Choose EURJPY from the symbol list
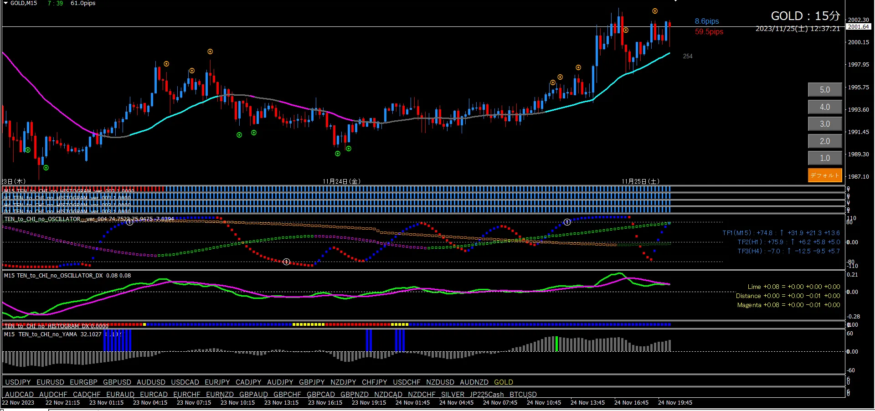 [217, 382]
